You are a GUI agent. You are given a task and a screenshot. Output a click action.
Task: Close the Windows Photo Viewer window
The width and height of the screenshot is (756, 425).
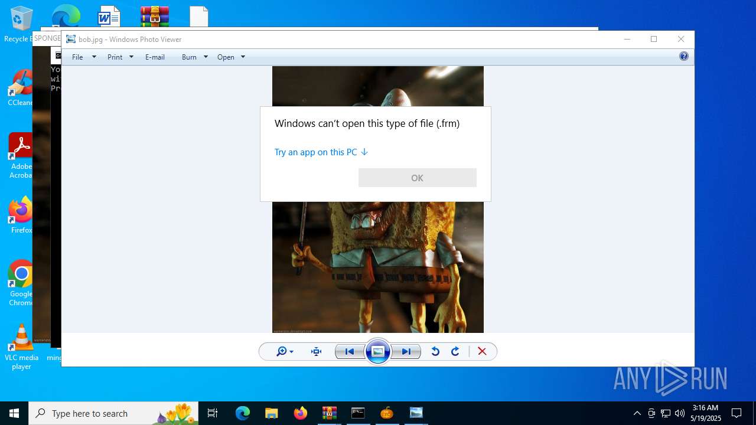[x=681, y=39]
